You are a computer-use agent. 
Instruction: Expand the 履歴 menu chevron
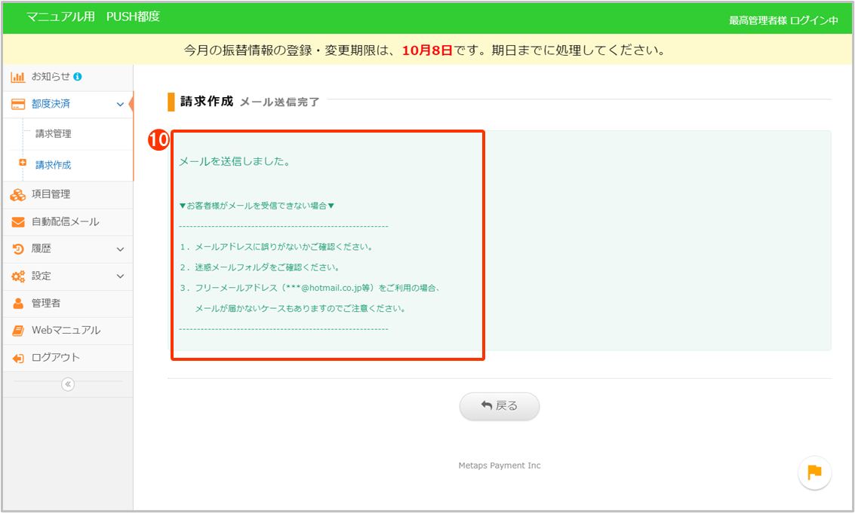tap(120, 249)
